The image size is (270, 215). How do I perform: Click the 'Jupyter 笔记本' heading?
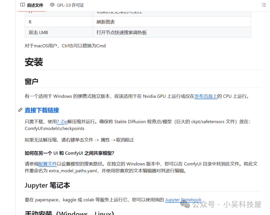pos(47,185)
